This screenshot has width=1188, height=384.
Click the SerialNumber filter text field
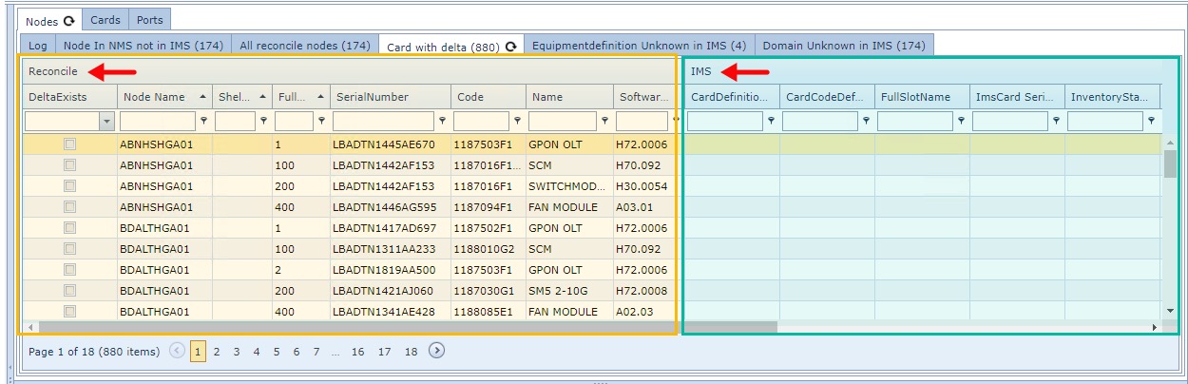click(383, 122)
